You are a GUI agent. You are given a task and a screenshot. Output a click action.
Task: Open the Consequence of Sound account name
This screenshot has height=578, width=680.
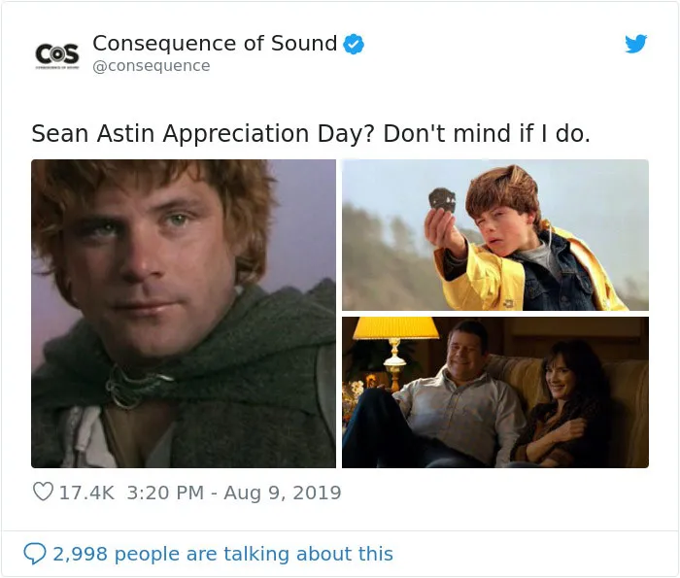(215, 43)
